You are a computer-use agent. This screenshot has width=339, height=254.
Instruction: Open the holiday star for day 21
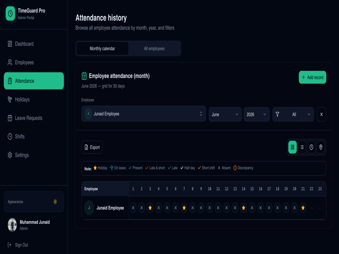pos(303,208)
